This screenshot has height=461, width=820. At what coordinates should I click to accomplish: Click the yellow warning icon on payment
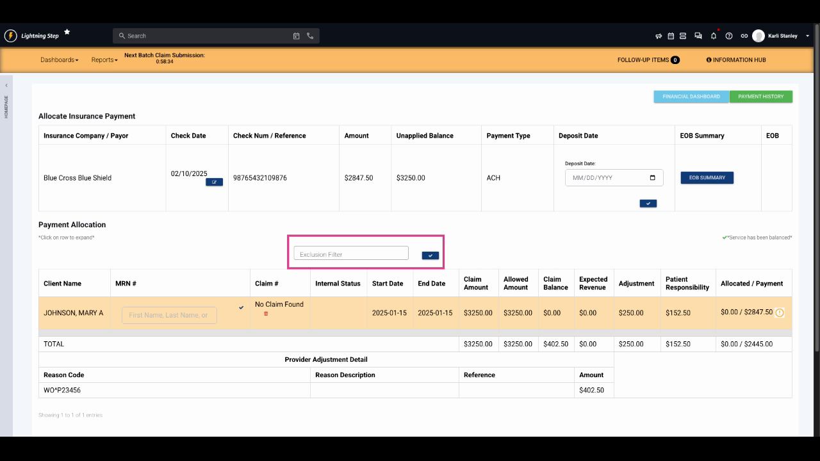[x=780, y=313]
